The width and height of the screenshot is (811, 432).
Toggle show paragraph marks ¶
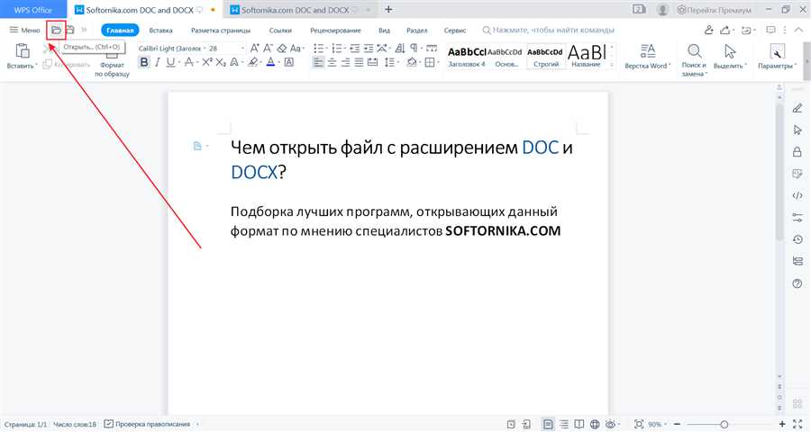coord(414,48)
